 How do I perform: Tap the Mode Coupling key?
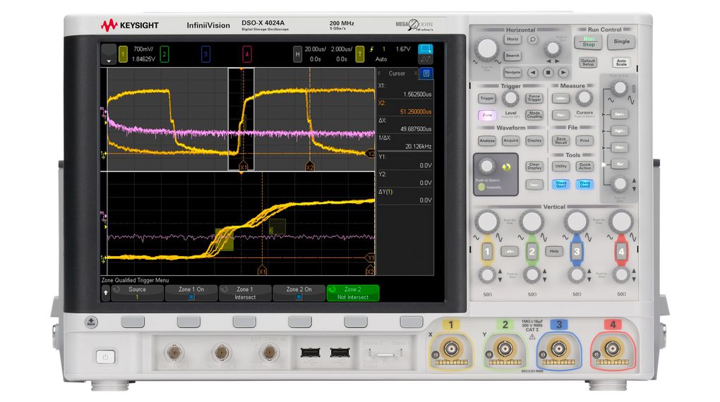[534, 115]
